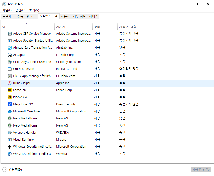The width and height of the screenshot is (214, 176).
Task: Select the Adobe CEP Service Manager name
Action: coord(32,34)
